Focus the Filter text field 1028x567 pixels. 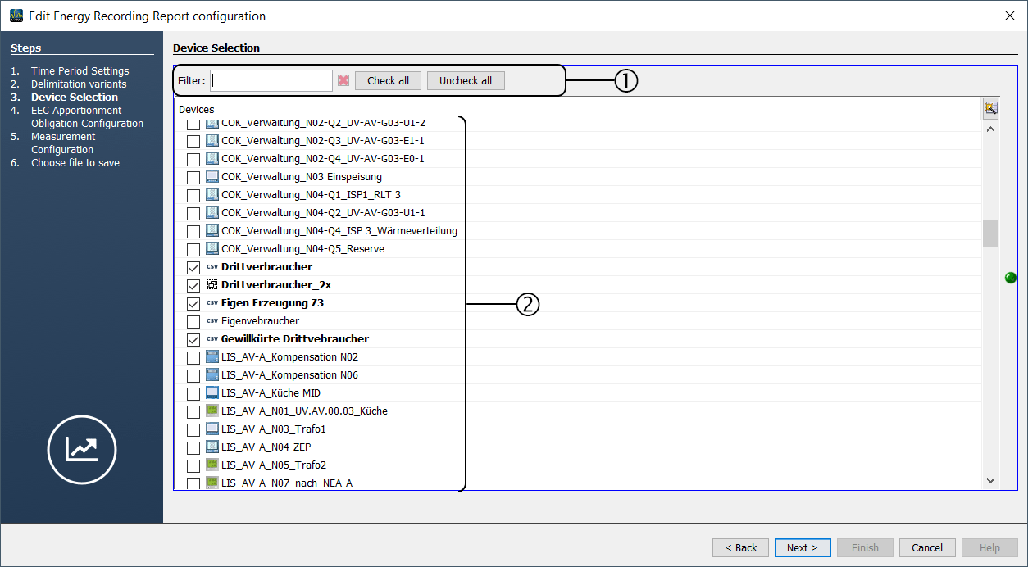[271, 80]
